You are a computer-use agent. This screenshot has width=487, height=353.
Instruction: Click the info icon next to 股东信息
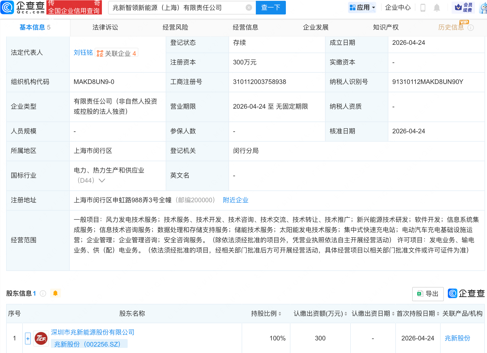[43, 293]
